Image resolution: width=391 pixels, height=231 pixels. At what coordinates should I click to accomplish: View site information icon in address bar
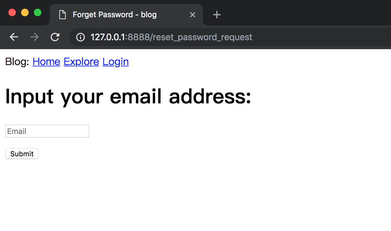(81, 37)
